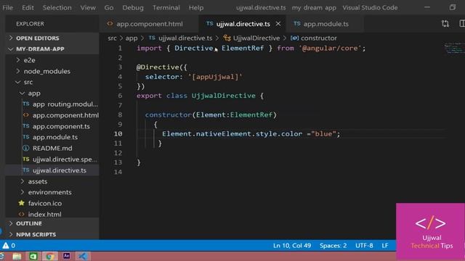The width and height of the screenshot is (465, 261).
Task: Click Visual Studio Code taskbar icon
Action: click(82, 256)
